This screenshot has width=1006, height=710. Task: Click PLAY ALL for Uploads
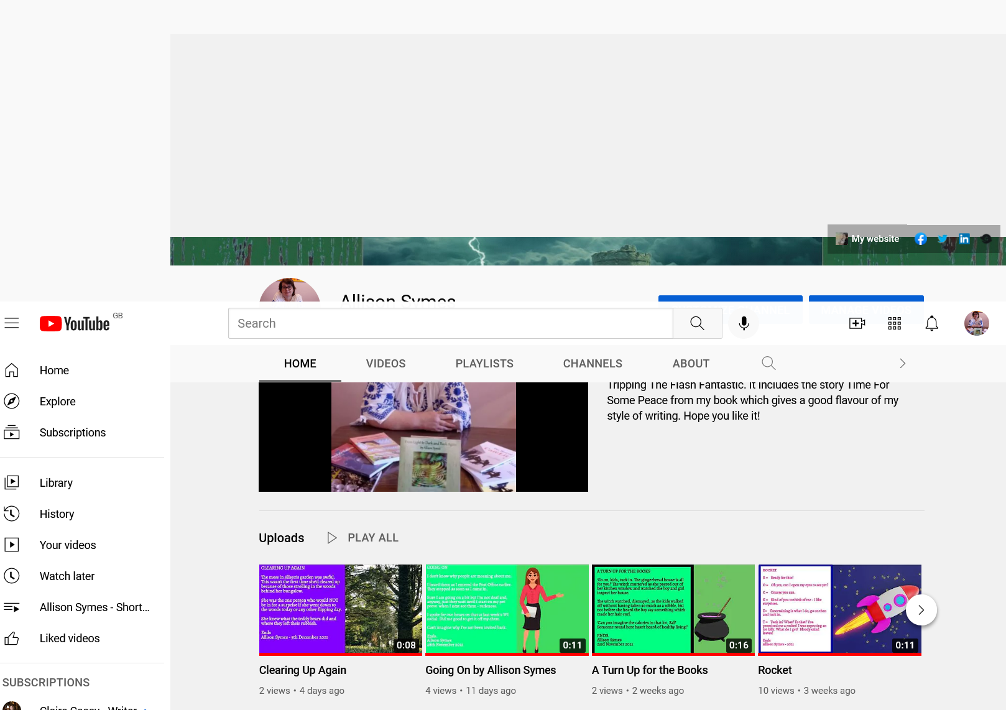[363, 538]
